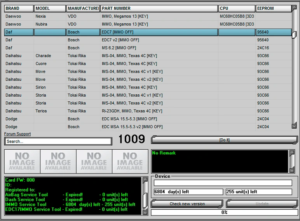This screenshot has height=221, width=300.
Task: Select Daihatsu Sirion row
Action: pos(148,87)
